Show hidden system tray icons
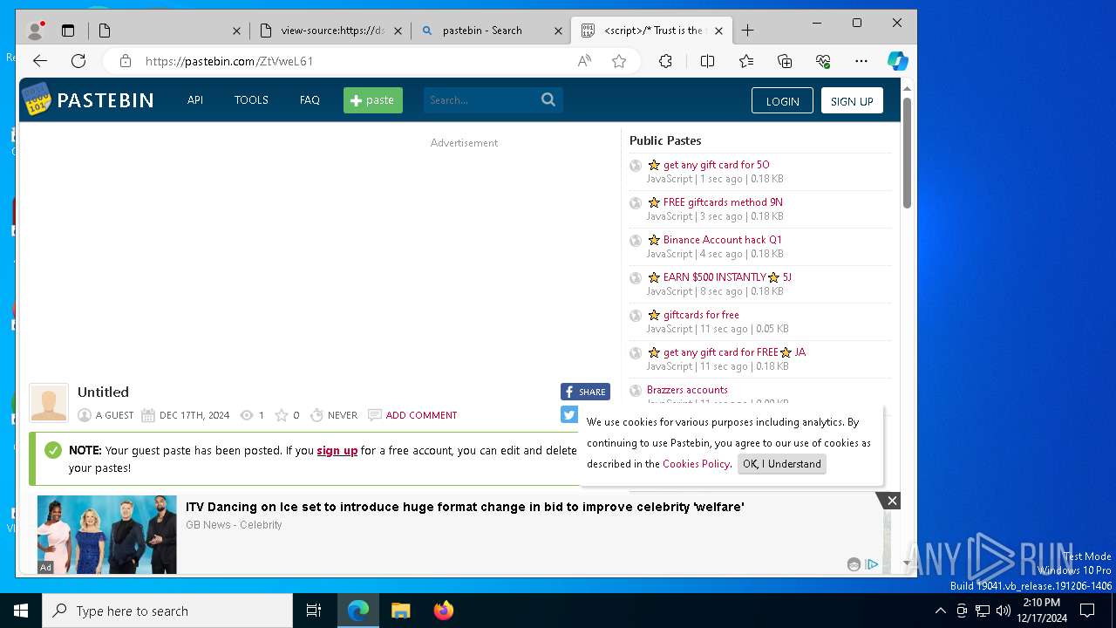 940,611
